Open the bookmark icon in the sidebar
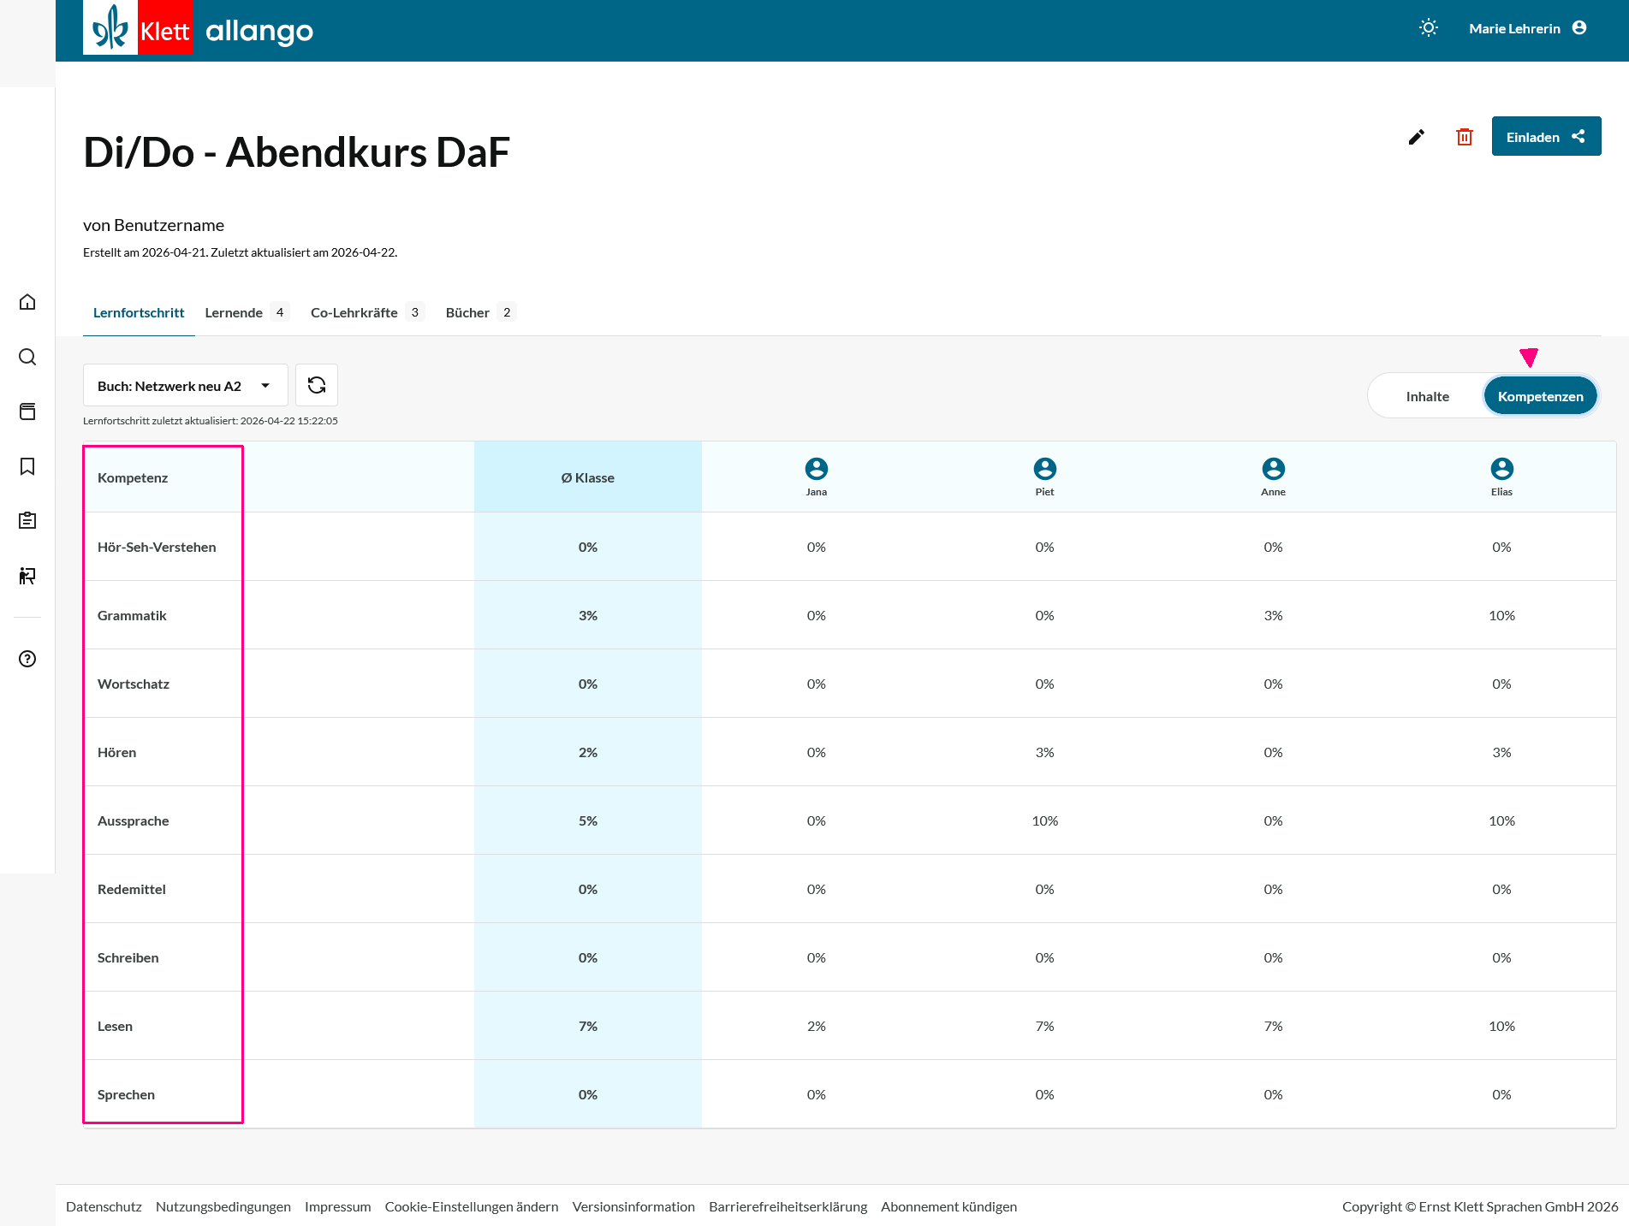1629x1226 pixels. [x=27, y=466]
